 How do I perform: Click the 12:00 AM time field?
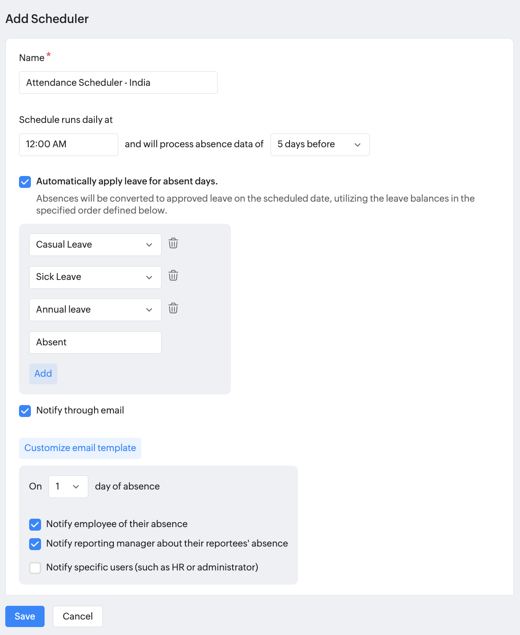[x=68, y=145]
